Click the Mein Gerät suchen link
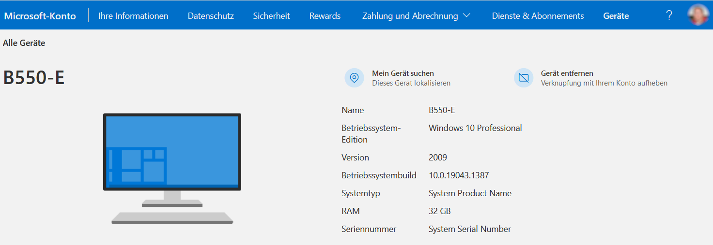Screen dimensions: 713x245 coord(403,73)
